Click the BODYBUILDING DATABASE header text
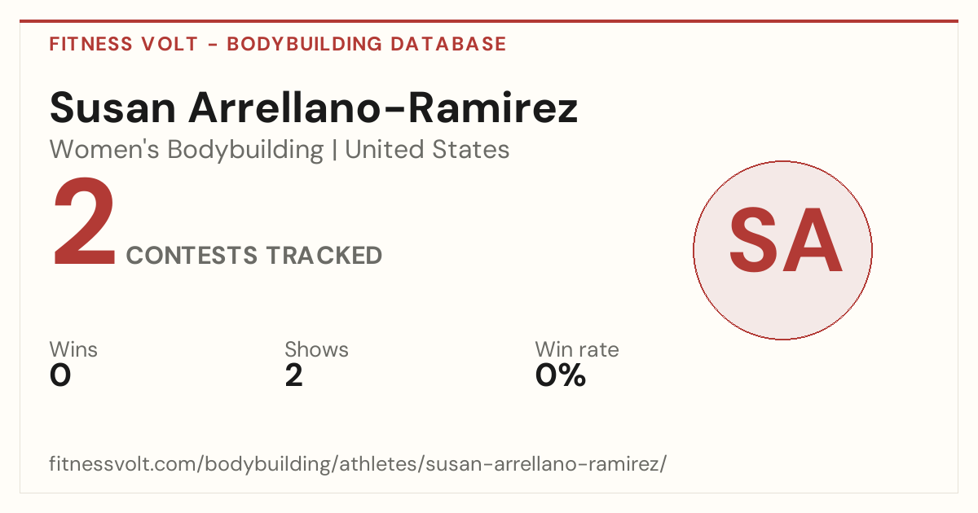The width and height of the screenshot is (978, 513). pyautogui.click(x=367, y=44)
